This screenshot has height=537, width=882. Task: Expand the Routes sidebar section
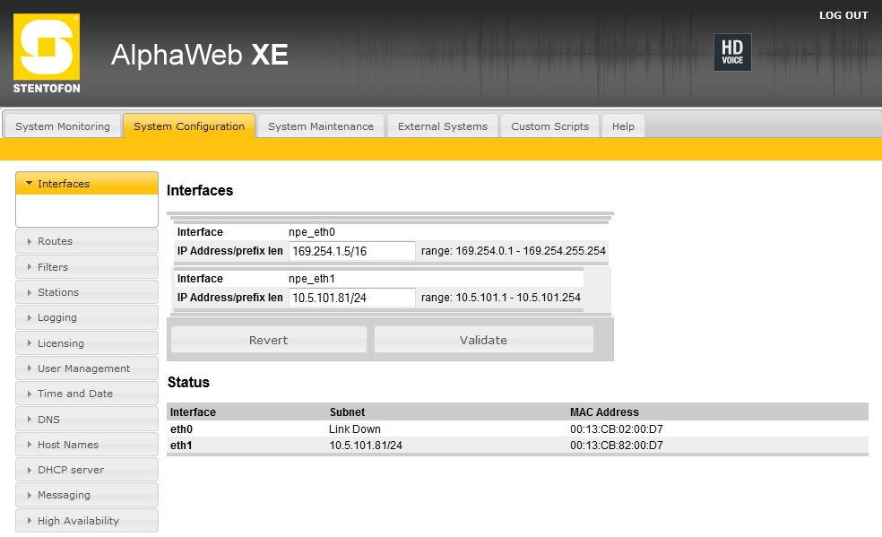[87, 241]
